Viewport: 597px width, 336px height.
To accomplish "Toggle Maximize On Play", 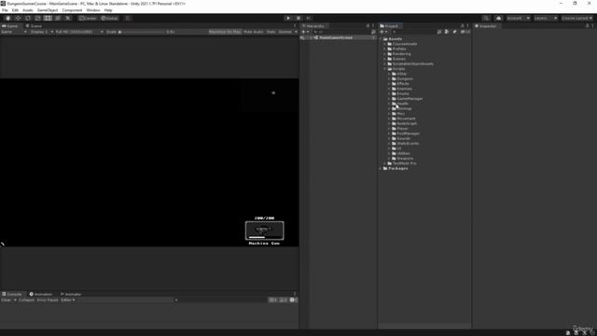I will pos(225,32).
